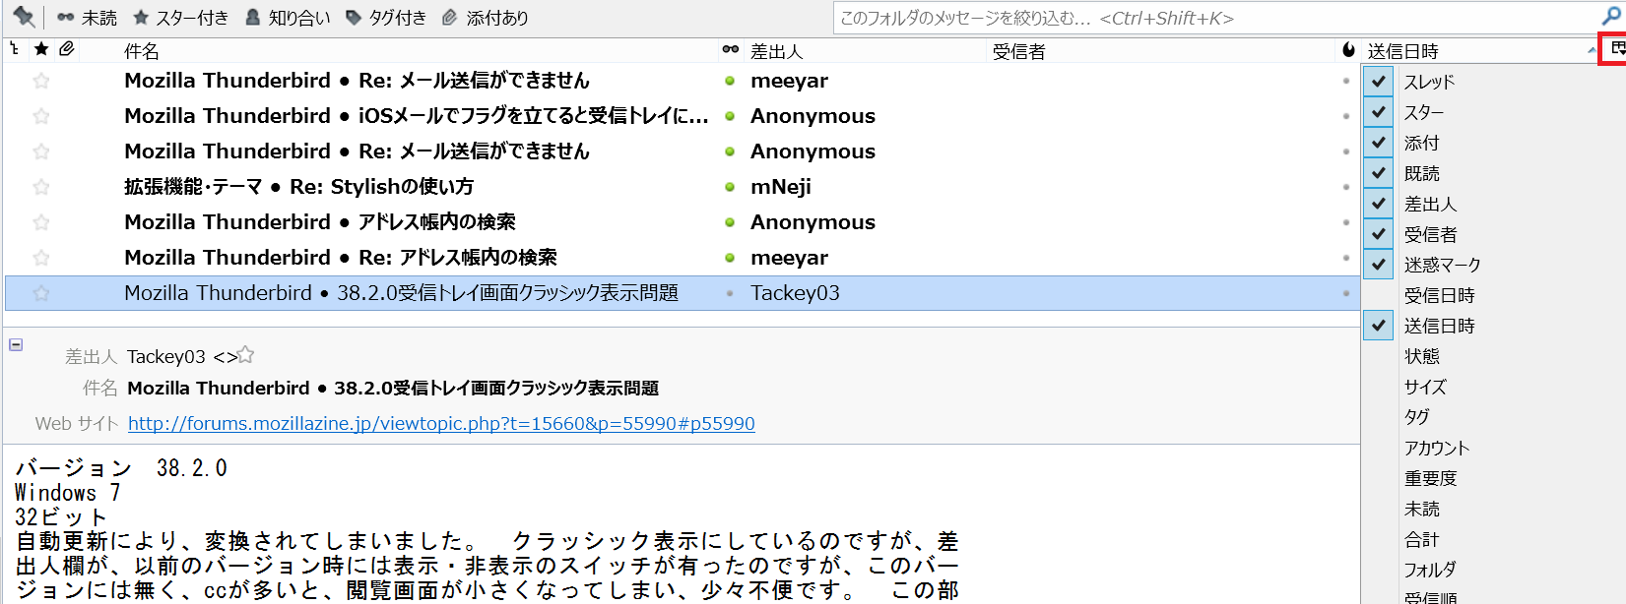Filter by 知り合い contacts
The width and height of the screenshot is (1626, 604).
[288, 18]
